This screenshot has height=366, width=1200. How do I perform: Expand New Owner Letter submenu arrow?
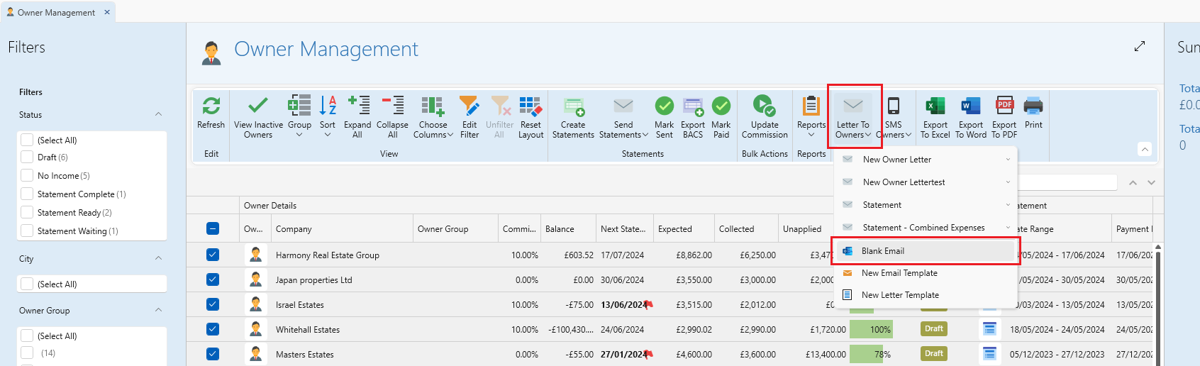[1008, 160]
